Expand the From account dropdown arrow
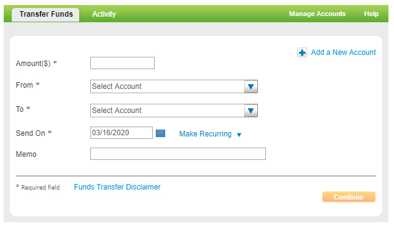This screenshot has width=394, height=226. pos(251,86)
